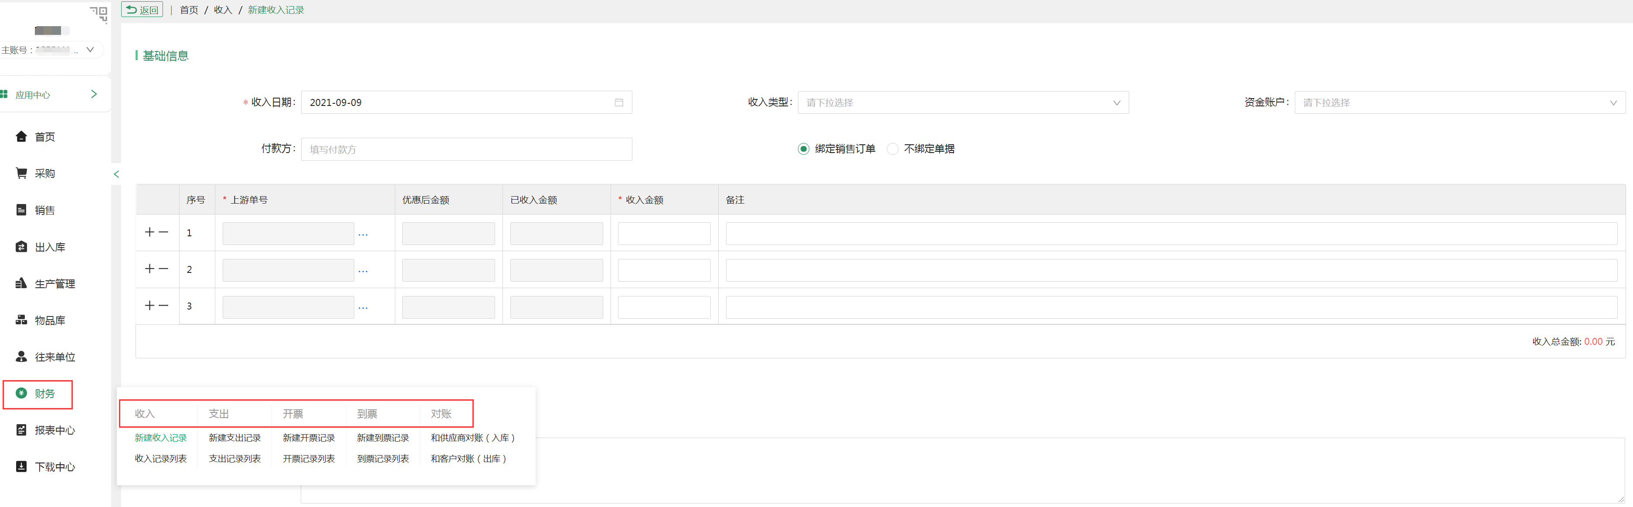
Task: Click the 备注 input in row 1
Action: click(1171, 234)
